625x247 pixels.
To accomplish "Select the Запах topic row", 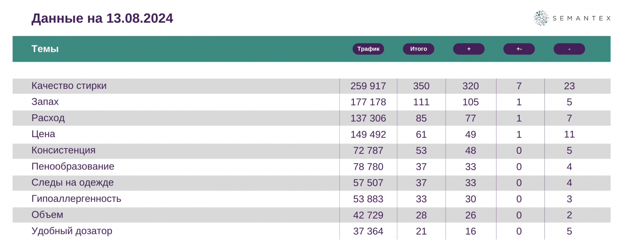I will tap(45, 102).
